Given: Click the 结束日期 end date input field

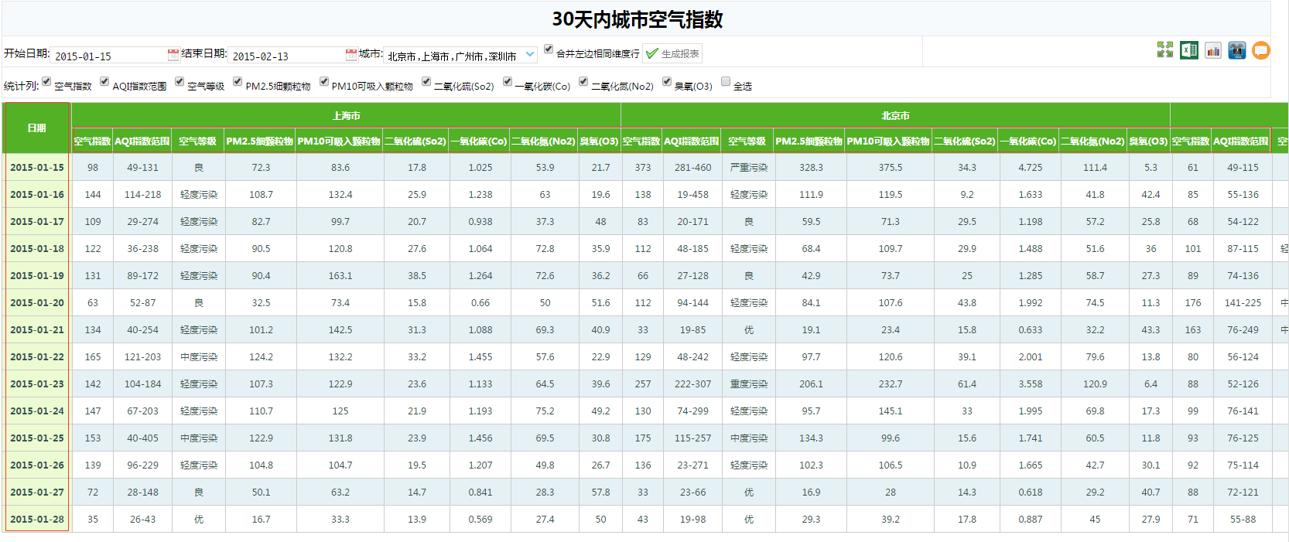Looking at the screenshot, I should pyautogui.click(x=286, y=56).
